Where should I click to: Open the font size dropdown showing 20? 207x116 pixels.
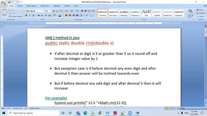pyautogui.click(x=50, y=11)
